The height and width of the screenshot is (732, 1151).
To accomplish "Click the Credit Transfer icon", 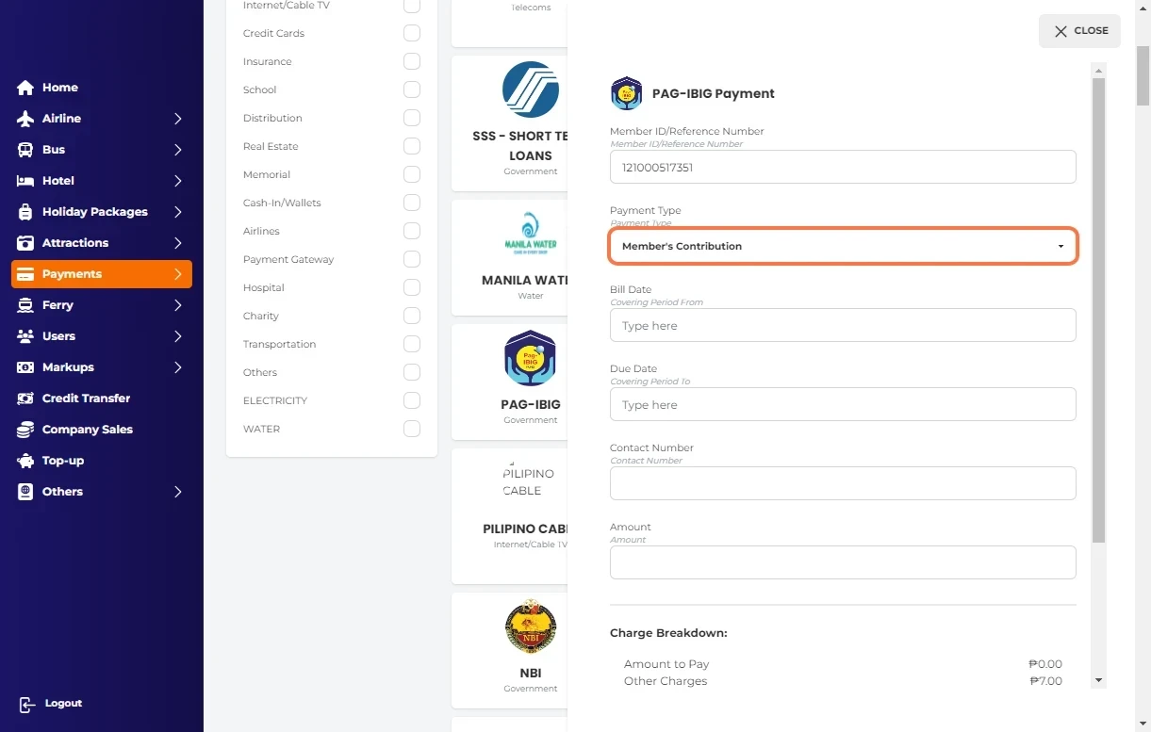I will point(25,399).
